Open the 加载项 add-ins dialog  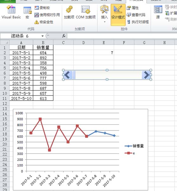pyautogui.click(x=69, y=12)
